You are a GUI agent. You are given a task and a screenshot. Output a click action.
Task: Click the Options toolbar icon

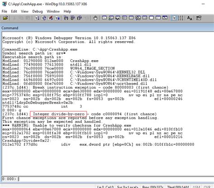point(199,18)
